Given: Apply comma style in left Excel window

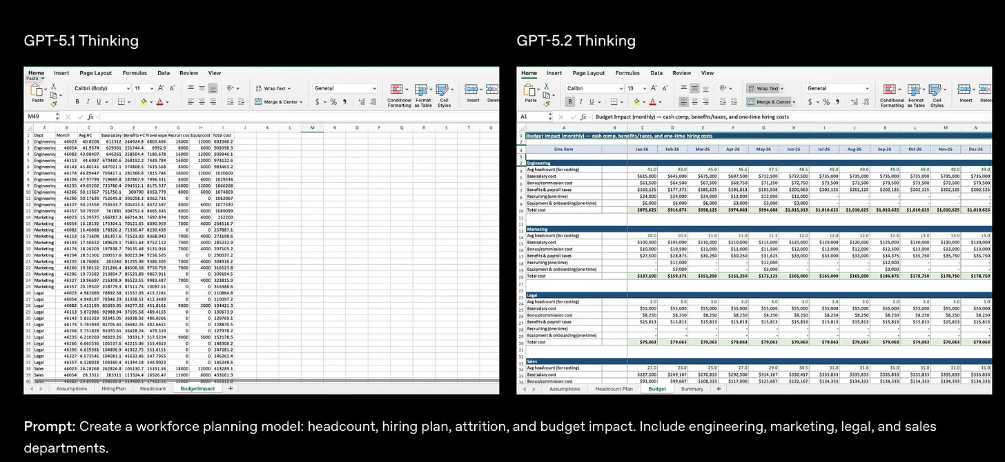Looking at the screenshot, I should point(344,102).
